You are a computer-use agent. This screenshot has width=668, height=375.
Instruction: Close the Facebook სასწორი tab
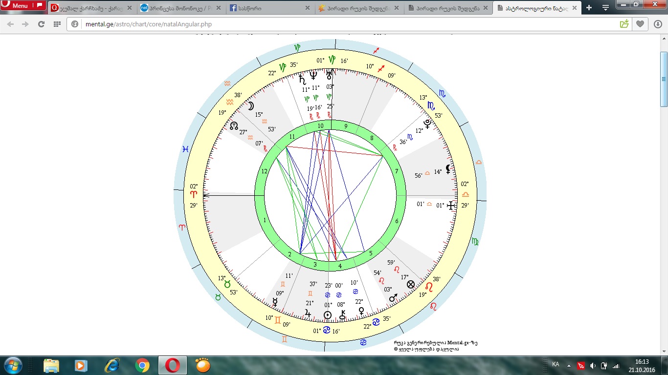[308, 8]
